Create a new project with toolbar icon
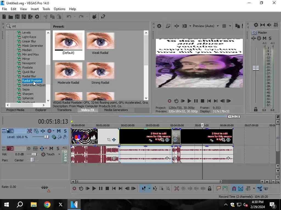 pos(4,17)
